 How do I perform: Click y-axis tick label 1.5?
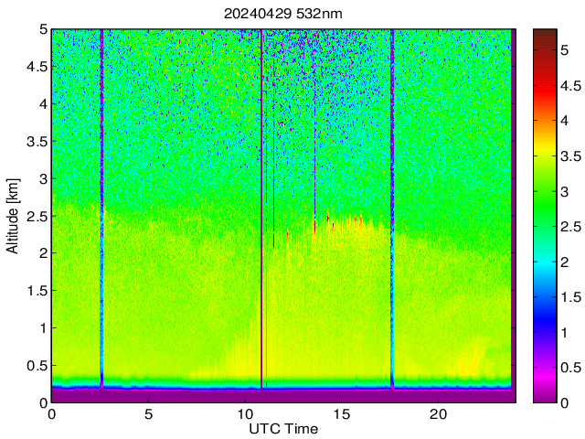36,291
